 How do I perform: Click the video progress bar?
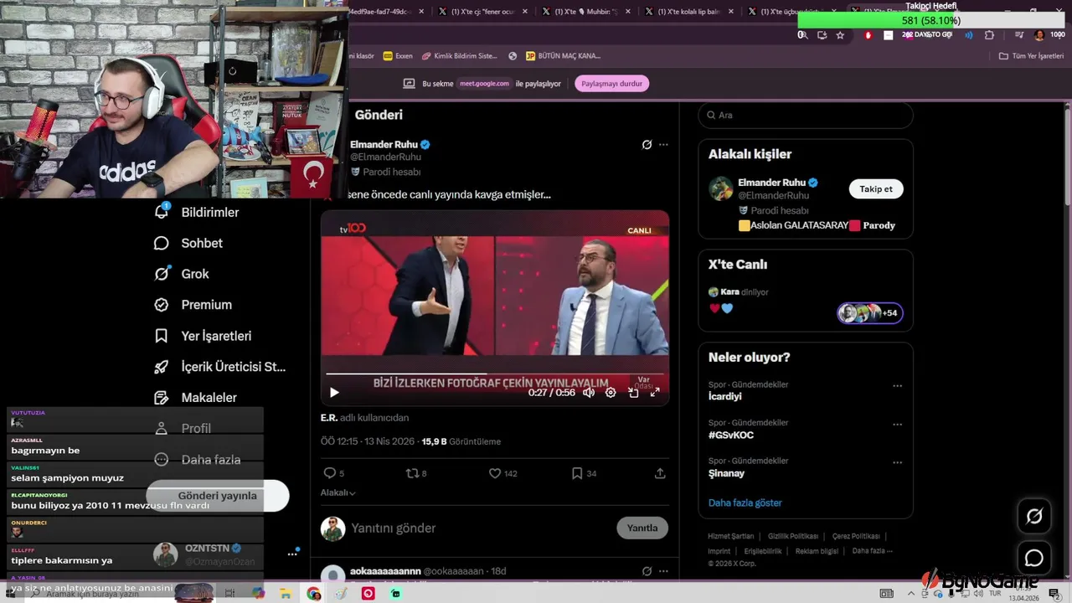tap(494, 374)
